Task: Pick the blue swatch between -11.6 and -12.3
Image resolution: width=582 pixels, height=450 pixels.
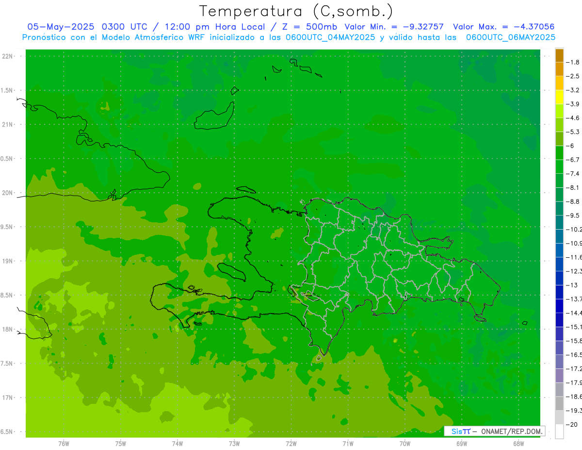Action: [x=559, y=264]
